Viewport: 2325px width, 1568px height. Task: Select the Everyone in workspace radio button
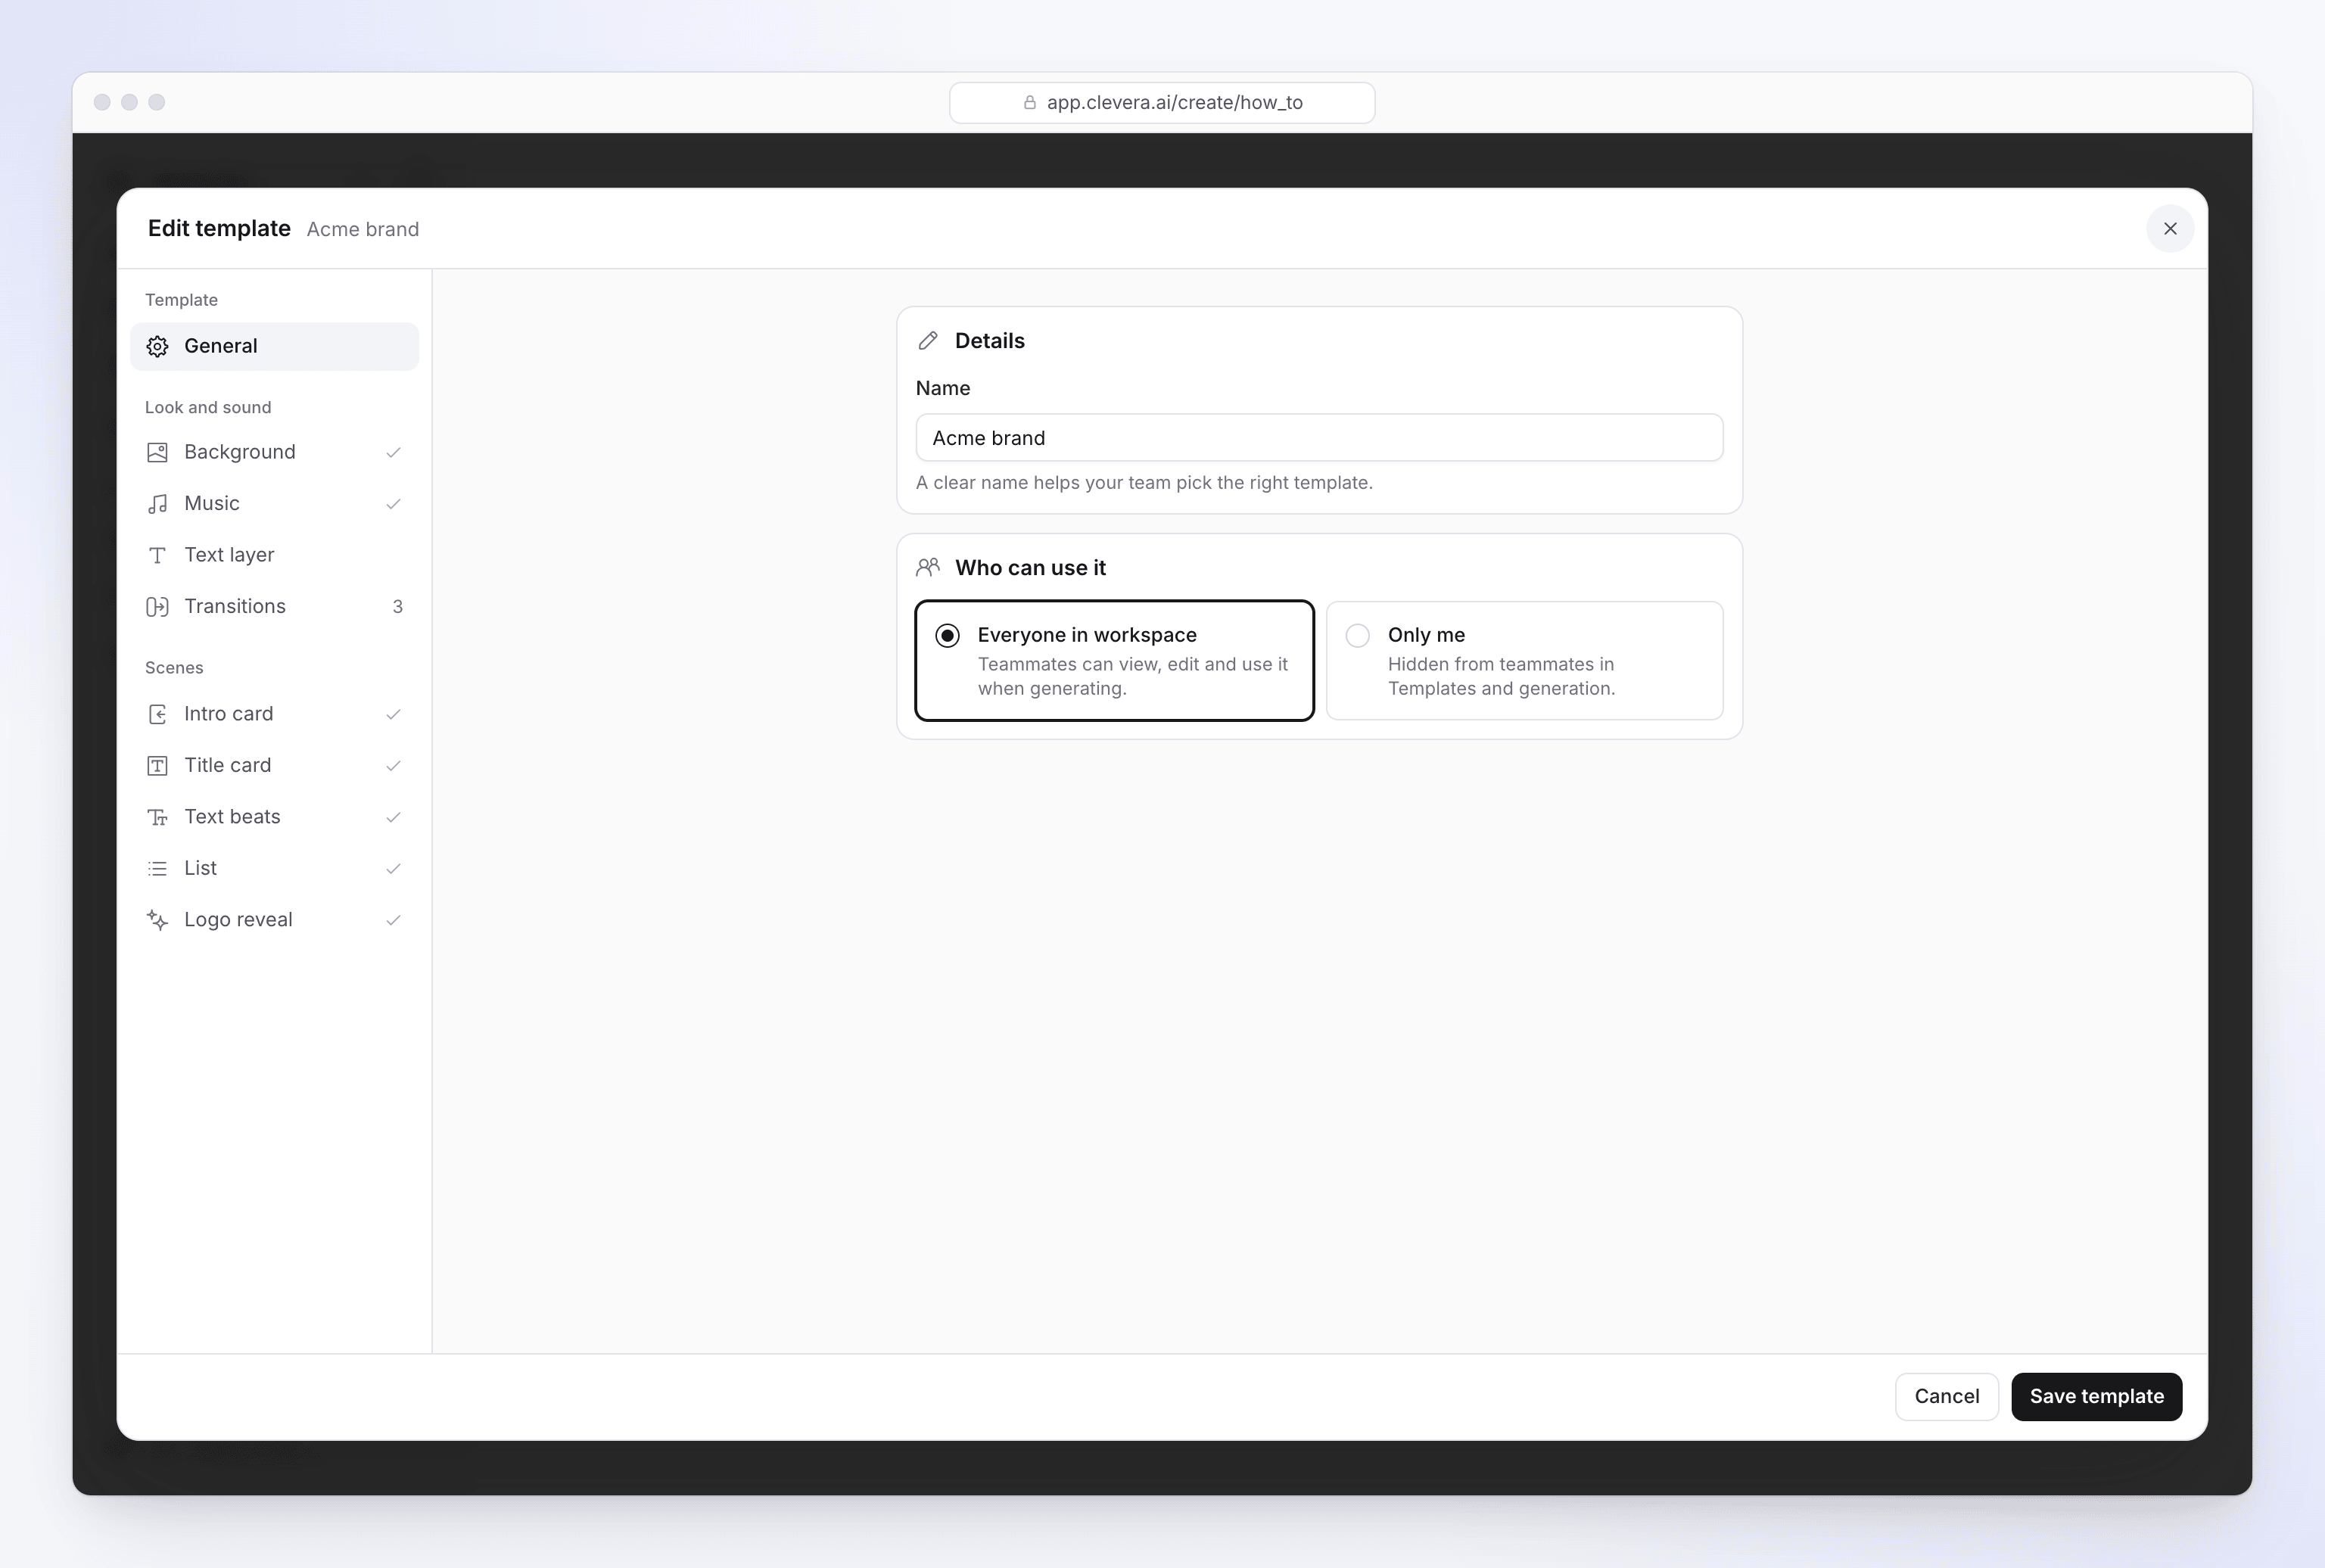click(x=947, y=636)
